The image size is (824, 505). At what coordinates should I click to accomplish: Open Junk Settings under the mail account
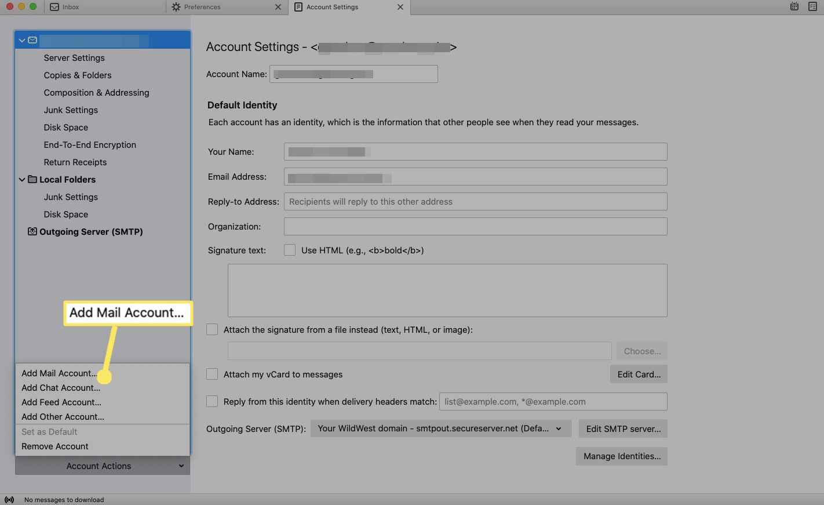[71, 110]
